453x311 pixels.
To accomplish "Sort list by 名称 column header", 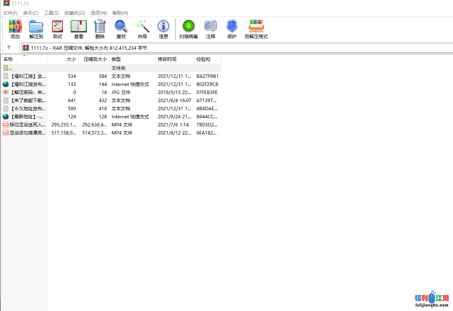I will (8, 59).
